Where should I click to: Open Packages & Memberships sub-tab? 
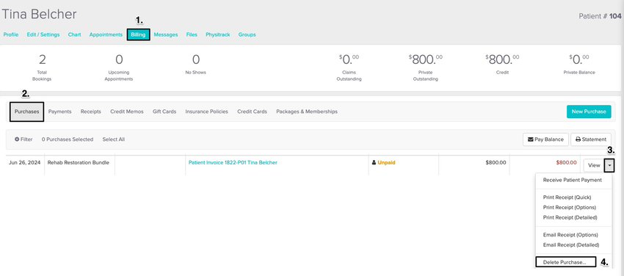point(307,112)
